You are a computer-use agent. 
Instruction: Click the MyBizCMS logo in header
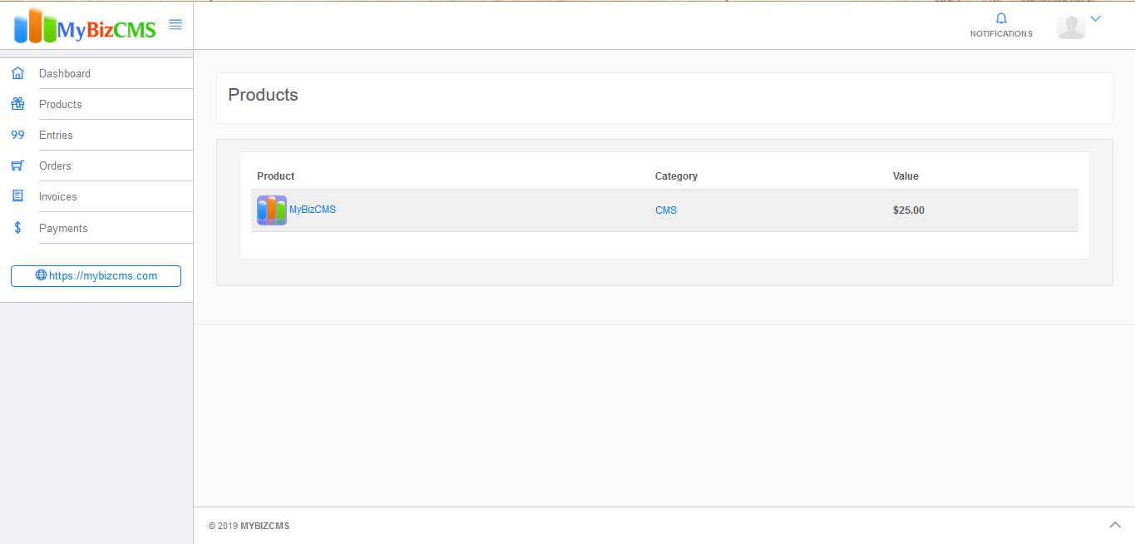coord(86,26)
